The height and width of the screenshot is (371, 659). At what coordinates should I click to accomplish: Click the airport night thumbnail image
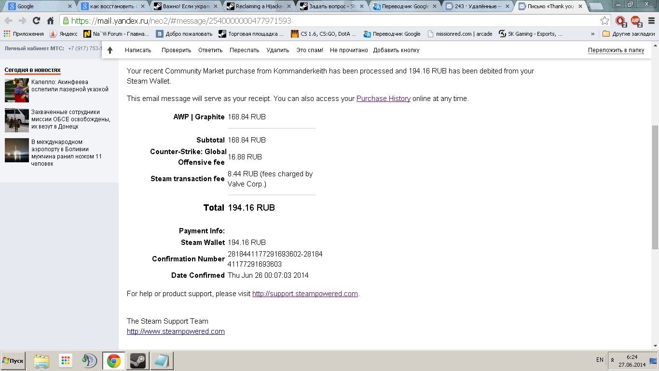click(x=17, y=150)
